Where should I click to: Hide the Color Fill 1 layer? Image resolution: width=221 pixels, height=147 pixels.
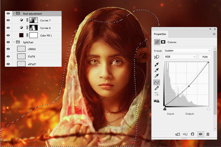8,35
